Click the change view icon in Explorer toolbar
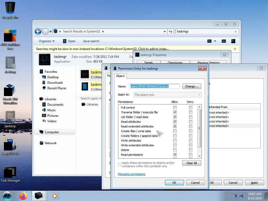 tap(209, 41)
